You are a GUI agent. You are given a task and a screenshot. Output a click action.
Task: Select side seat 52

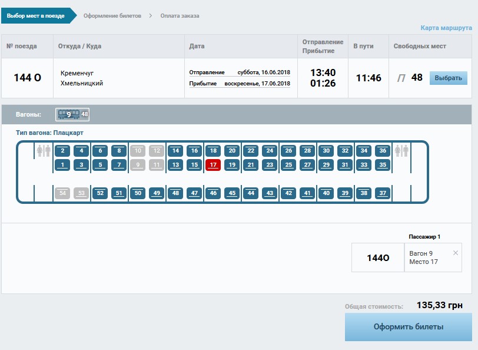(x=100, y=193)
